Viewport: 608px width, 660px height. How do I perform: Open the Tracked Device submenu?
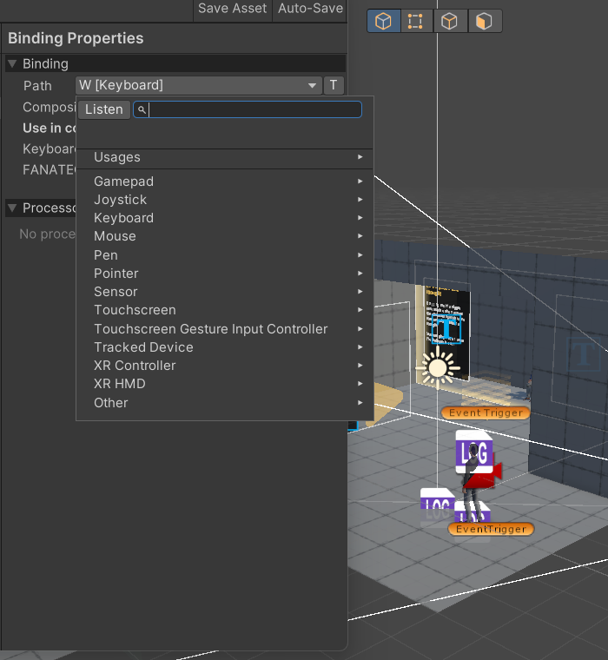pyautogui.click(x=225, y=347)
